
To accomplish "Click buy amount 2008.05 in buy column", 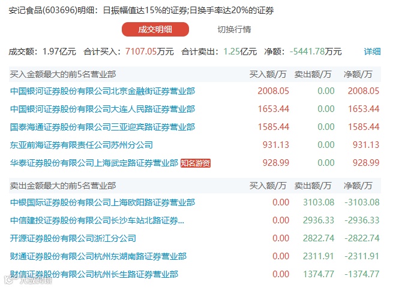I will point(273,91).
